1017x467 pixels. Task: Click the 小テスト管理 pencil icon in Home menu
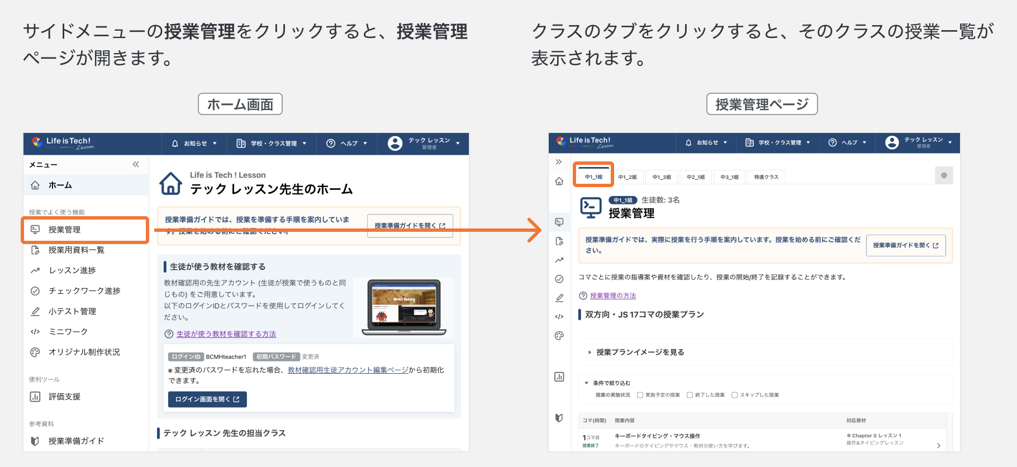tap(35, 311)
